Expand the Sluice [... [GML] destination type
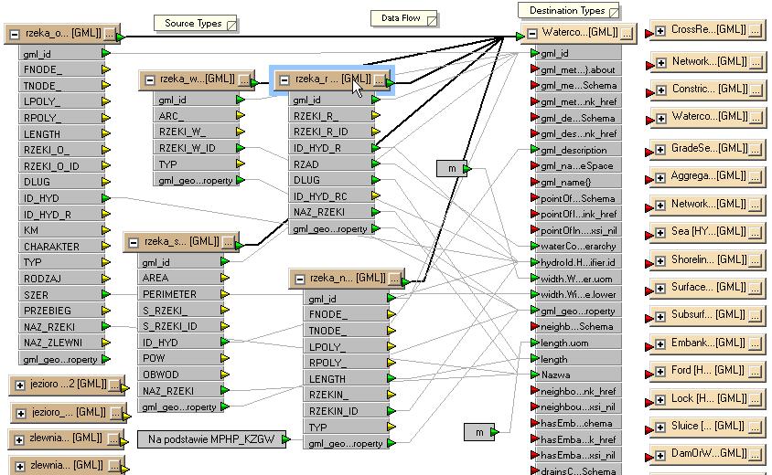This screenshot has height=475, width=772. 660,427
